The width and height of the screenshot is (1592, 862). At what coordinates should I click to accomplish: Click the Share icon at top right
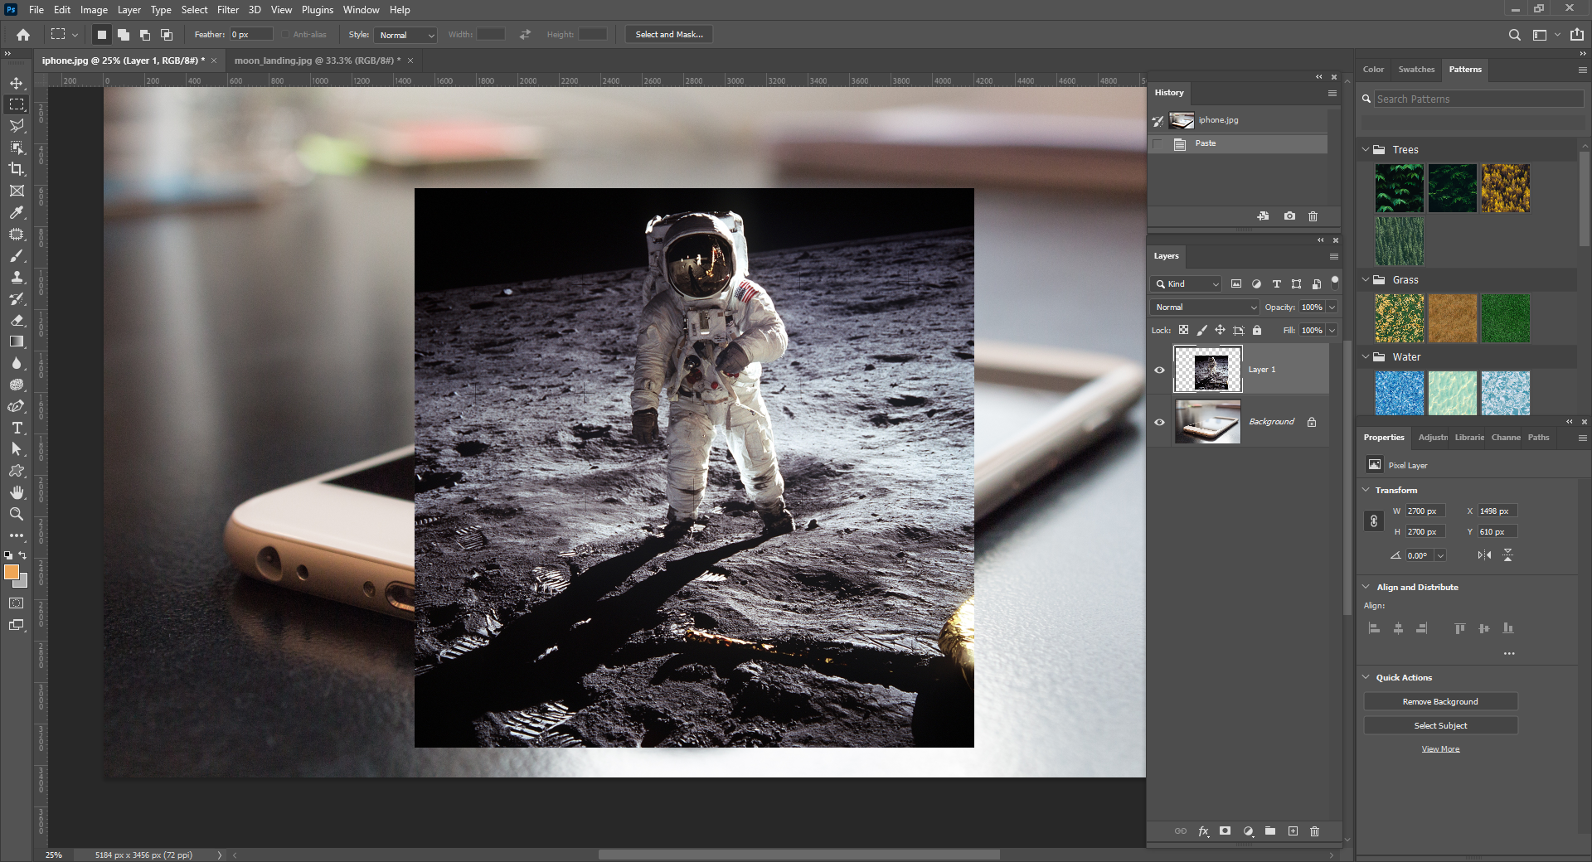coord(1577,35)
